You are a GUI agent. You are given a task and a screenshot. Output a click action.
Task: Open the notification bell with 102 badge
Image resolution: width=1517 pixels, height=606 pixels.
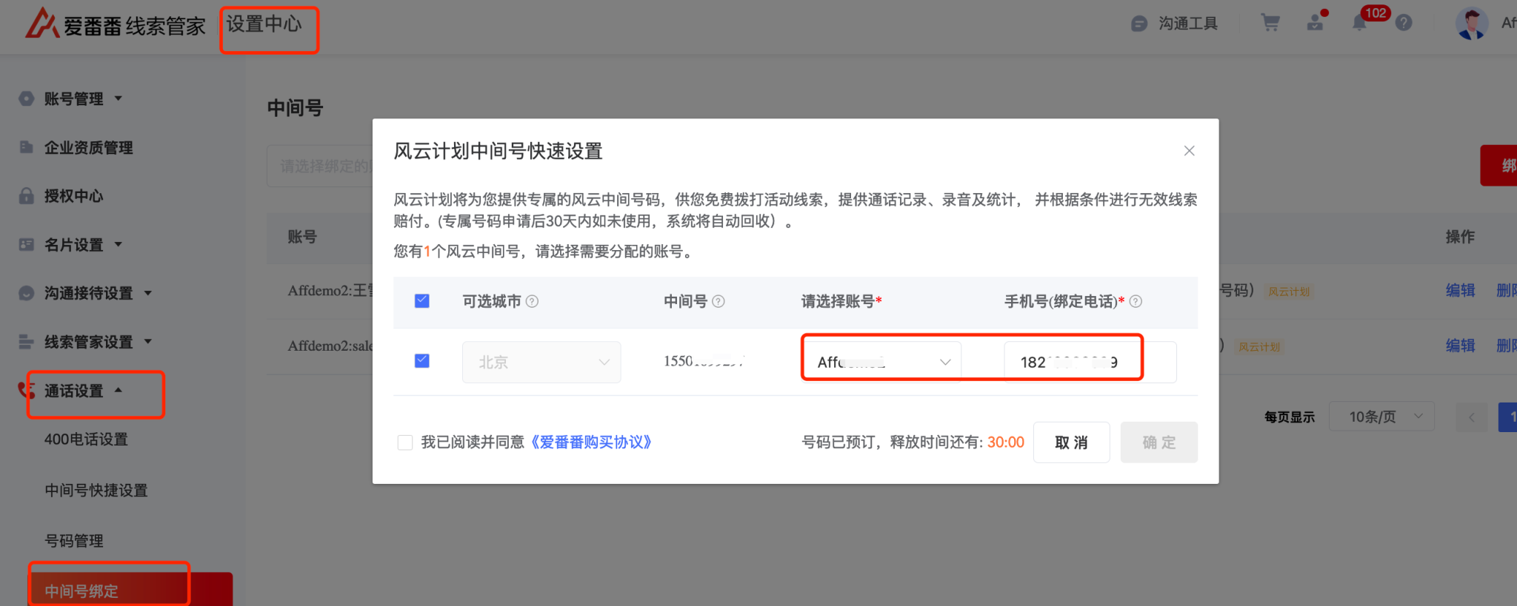(1359, 23)
